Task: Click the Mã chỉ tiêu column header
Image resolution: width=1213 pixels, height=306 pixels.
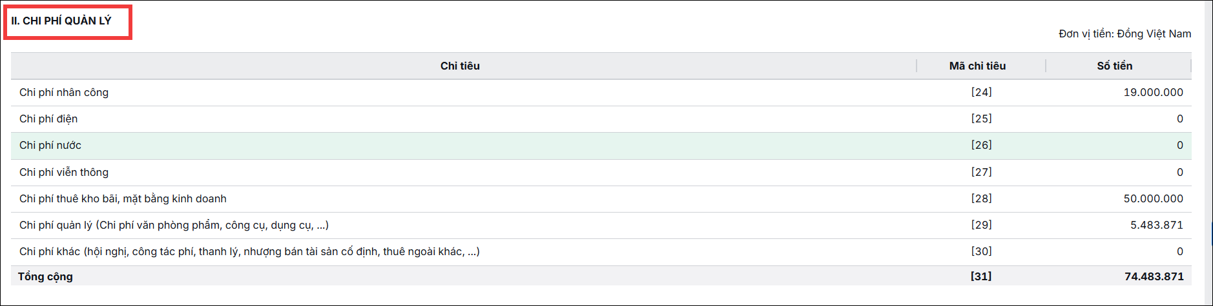Action: point(977,66)
